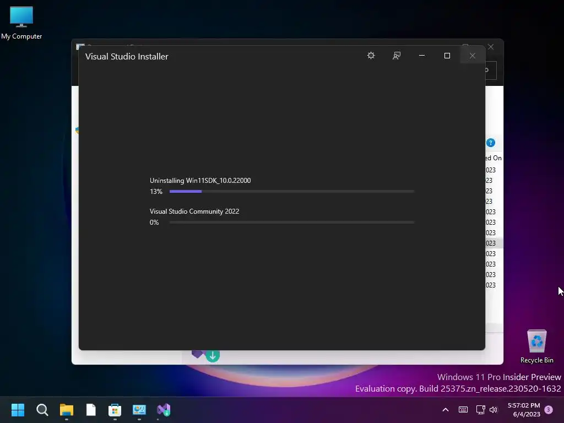The image size is (564, 423).
Task: Open File Explorer from the taskbar
Action: pyautogui.click(x=67, y=410)
